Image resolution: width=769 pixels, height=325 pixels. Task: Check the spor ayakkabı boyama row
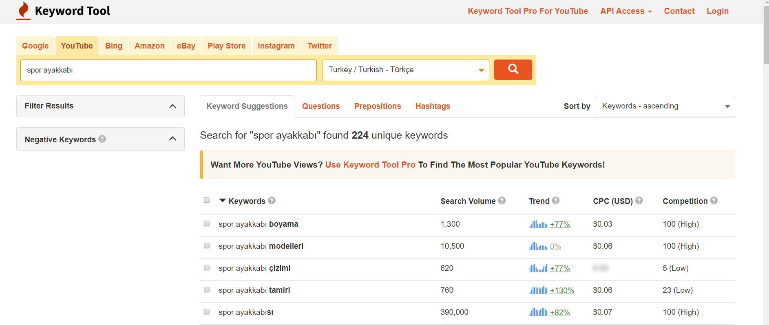point(207,223)
